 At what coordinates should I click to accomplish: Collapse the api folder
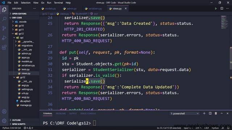pos(22,38)
